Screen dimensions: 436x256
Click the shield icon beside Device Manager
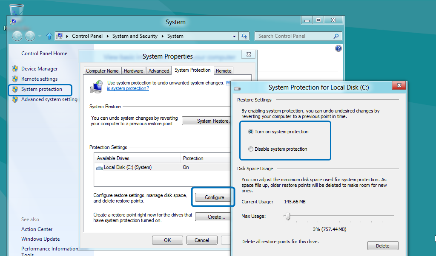15,69
